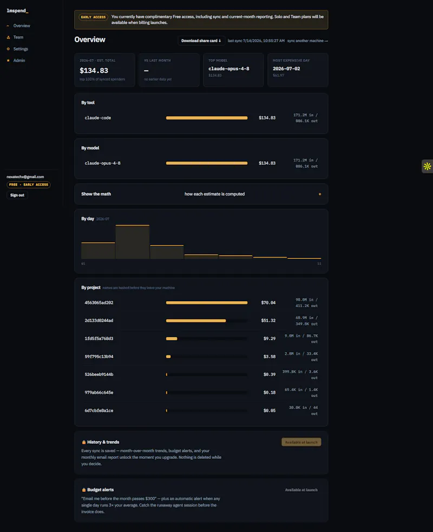
Task: Open the Team menu item
Action: point(18,37)
